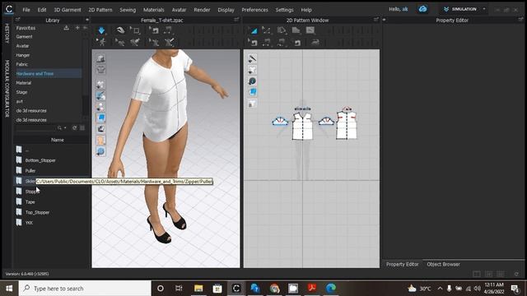Open the Top_Stopper folder
The width and height of the screenshot is (527, 296).
37,212
